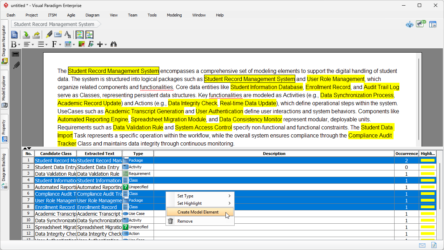Screen dimensions: 444x250
Task: View announcements via the megaphone icon
Action: [420, 24]
